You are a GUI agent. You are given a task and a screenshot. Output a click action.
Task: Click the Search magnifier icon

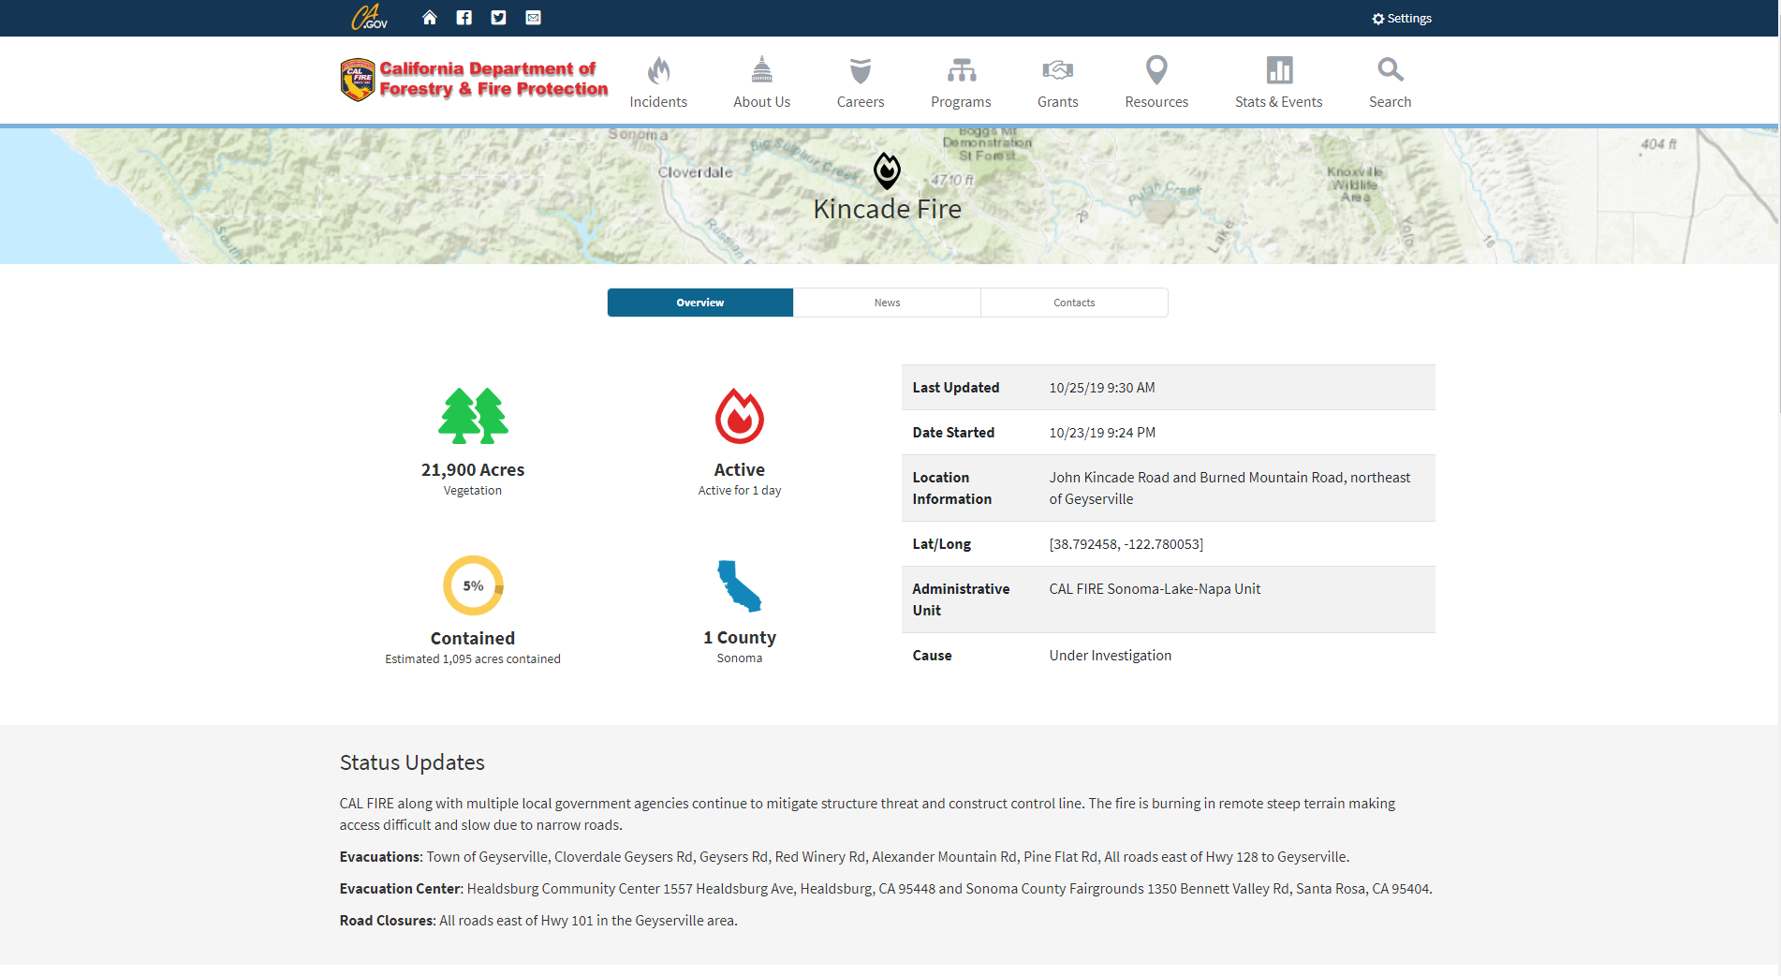(1391, 70)
